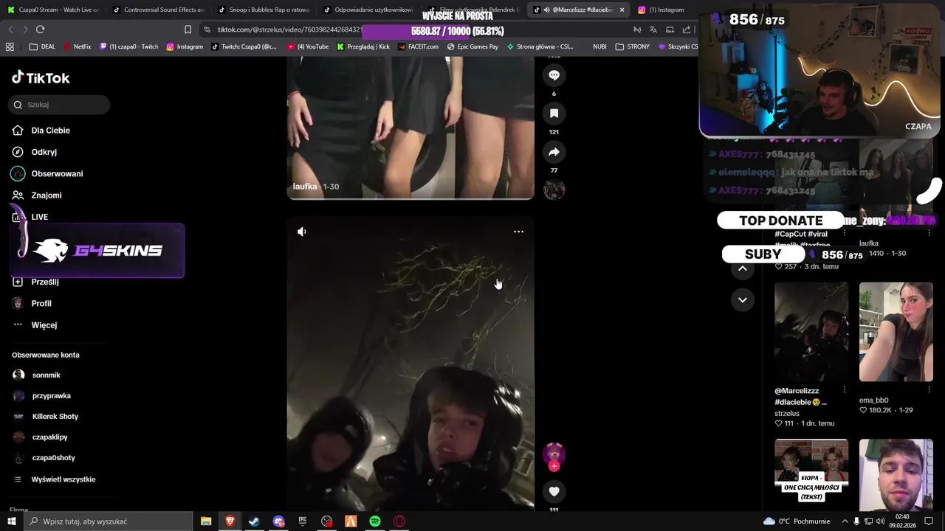This screenshot has width=945, height=531.
Task: Open strzelus Marcelizzz video thumbnail
Action: tap(811, 332)
